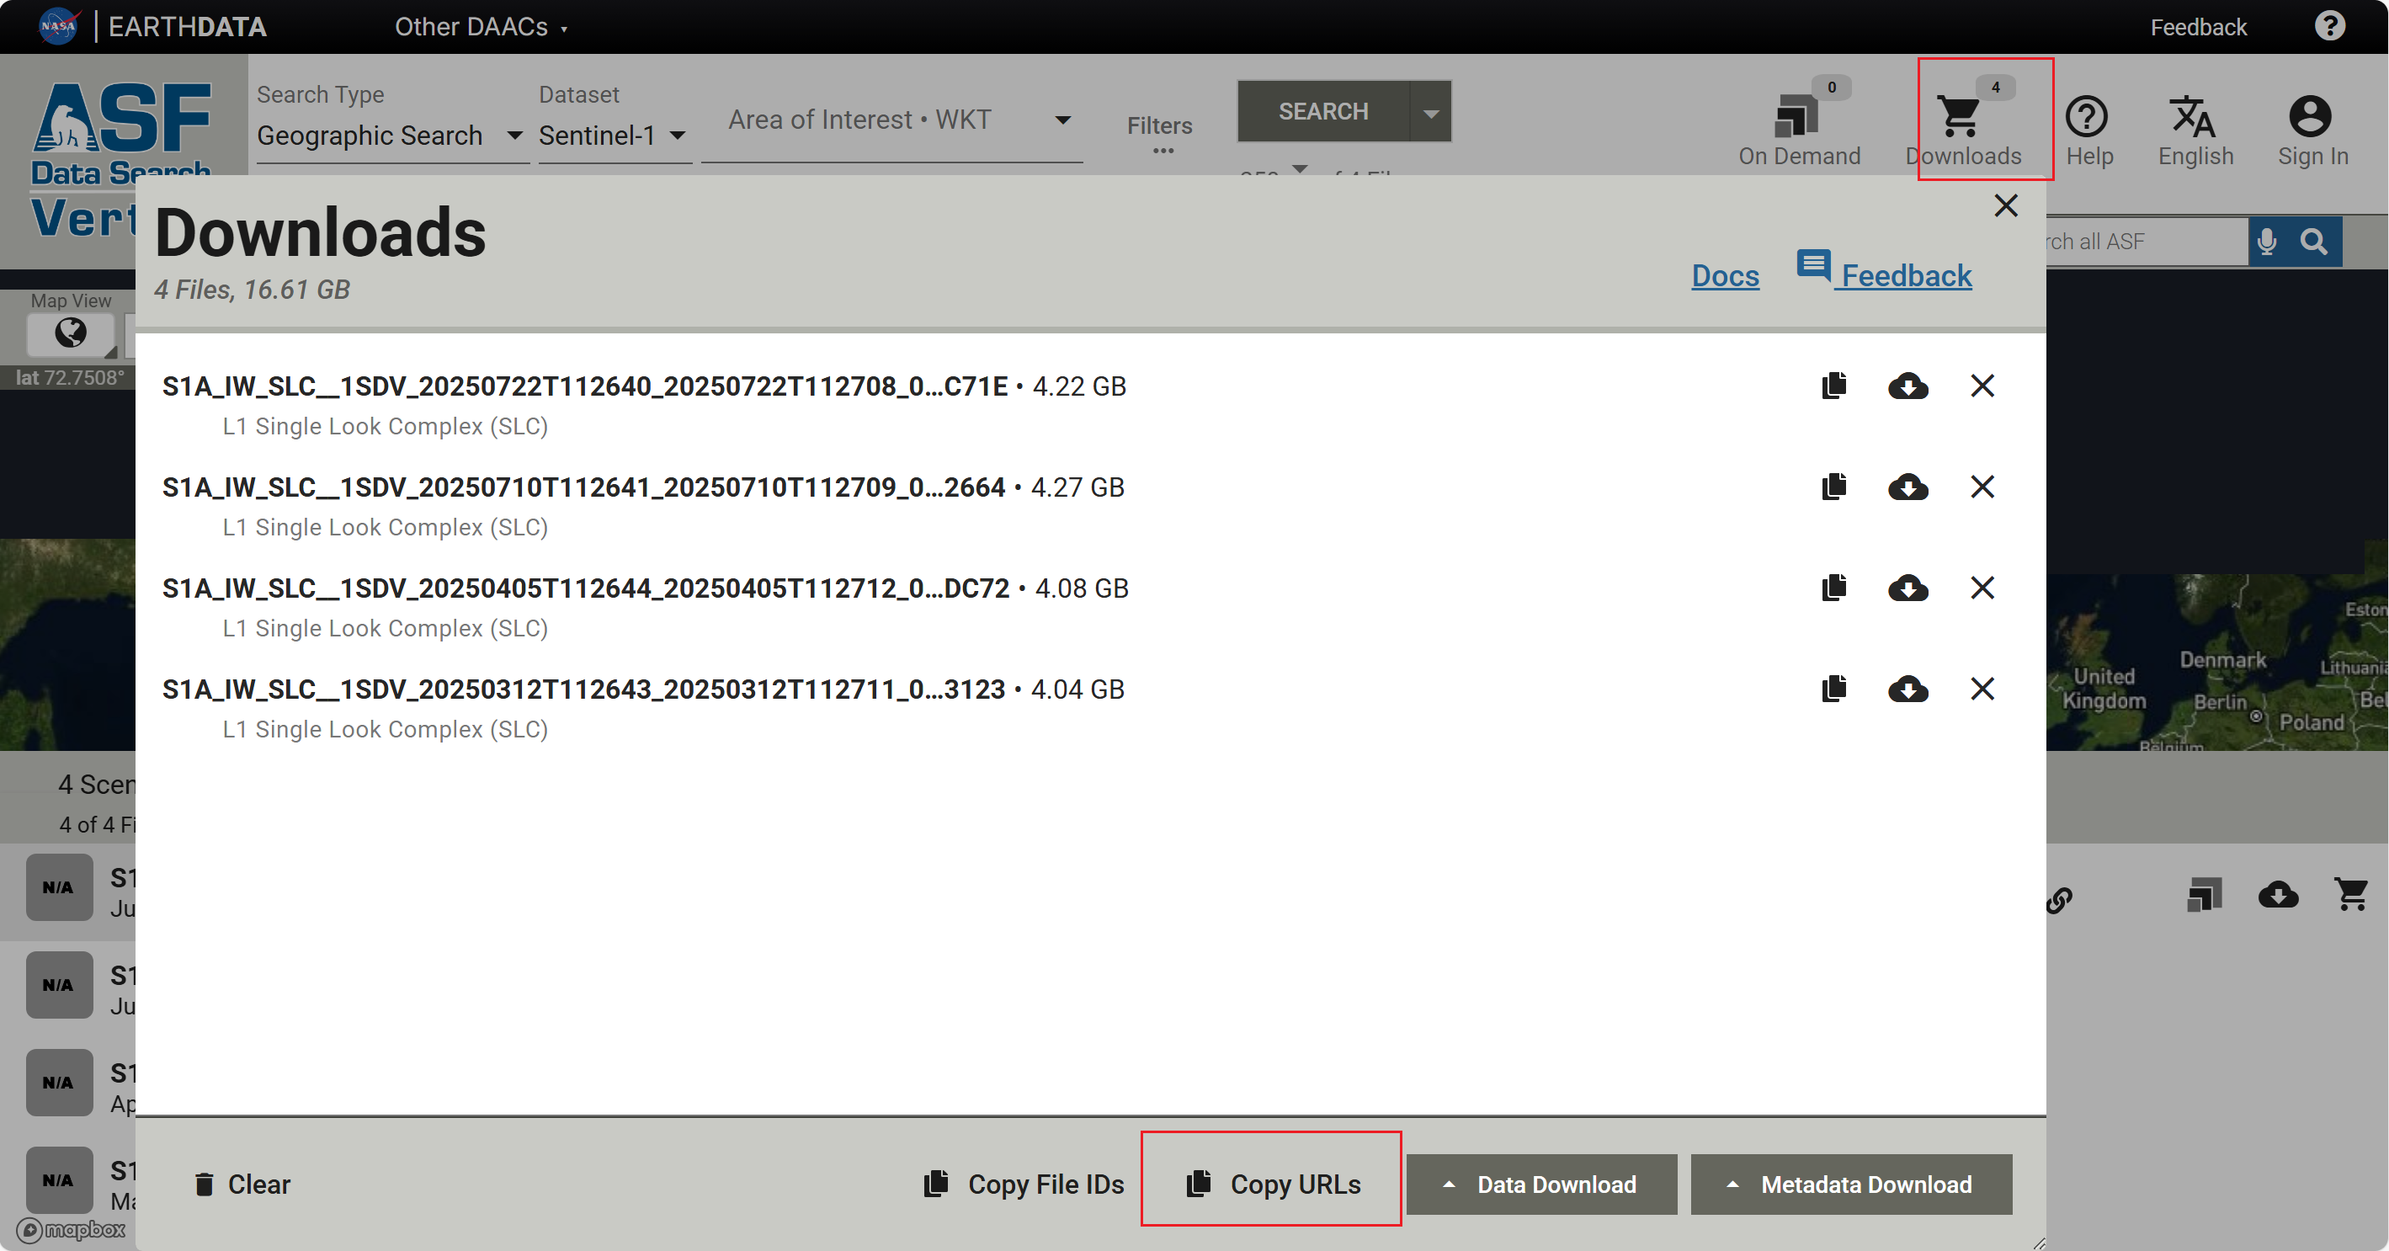Download the 20250312 scene ending 3123
Screen dimensions: 2389x1251
1907,689
